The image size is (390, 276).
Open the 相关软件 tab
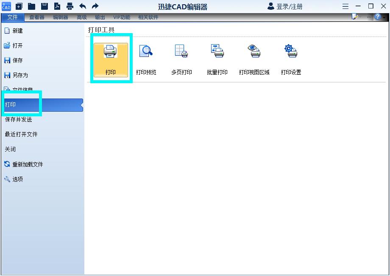(x=148, y=17)
